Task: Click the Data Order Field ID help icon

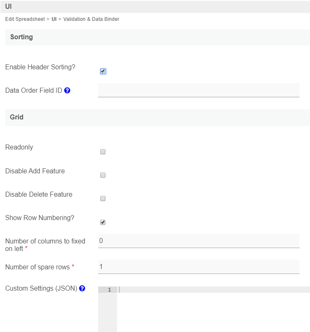Action: click(x=67, y=90)
